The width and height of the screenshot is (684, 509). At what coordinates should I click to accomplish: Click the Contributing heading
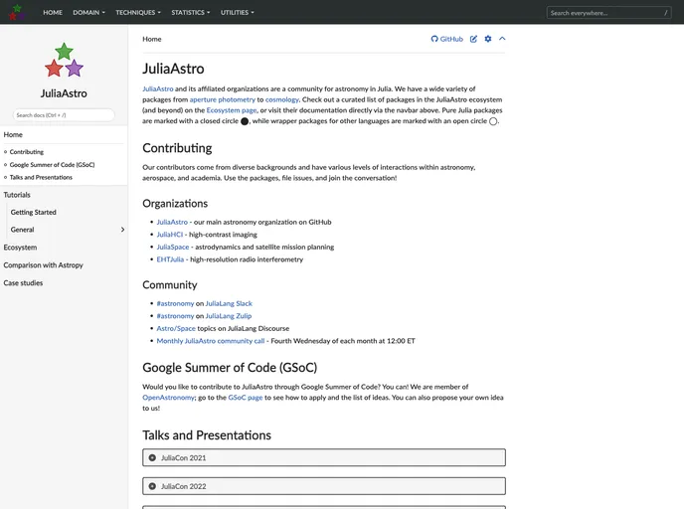click(177, 148)
